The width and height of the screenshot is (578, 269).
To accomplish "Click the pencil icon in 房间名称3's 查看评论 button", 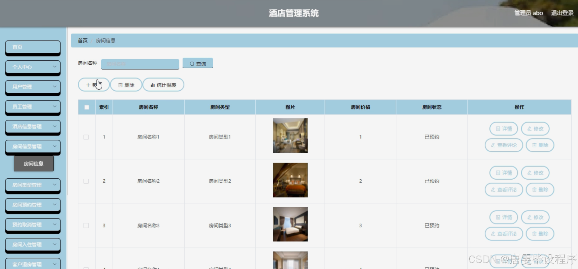I will [x=493, y=234].
